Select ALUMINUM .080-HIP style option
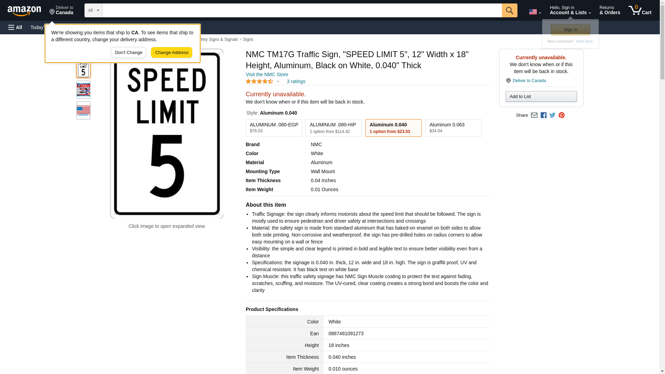Image resolution: width=665 pixels, height=374 pixels. (x=333, y=128)
